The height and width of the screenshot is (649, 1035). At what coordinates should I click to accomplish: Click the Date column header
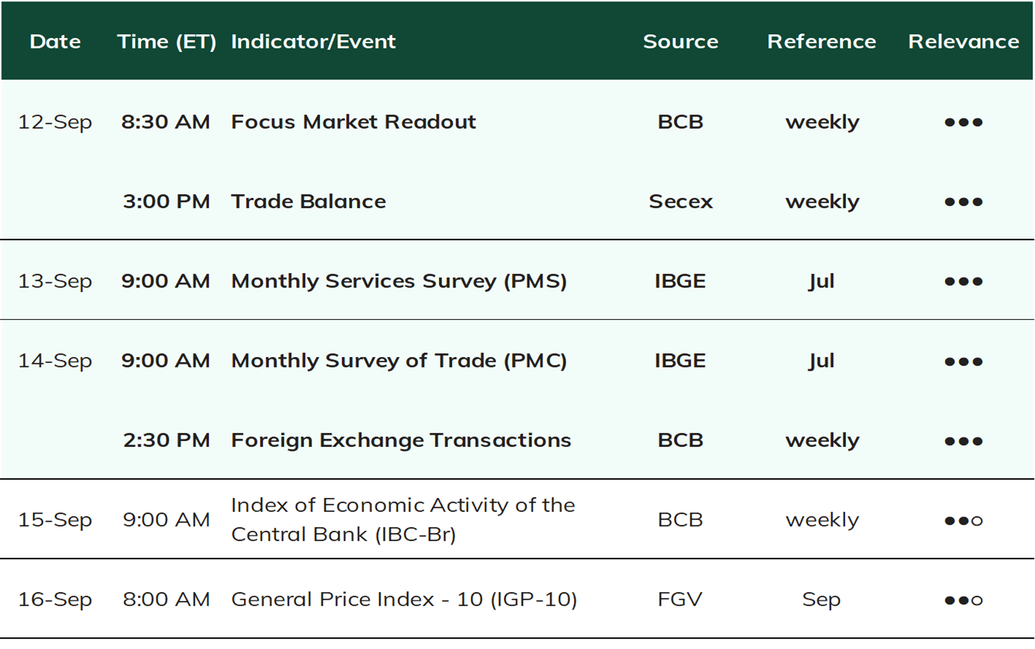[56, 42]
